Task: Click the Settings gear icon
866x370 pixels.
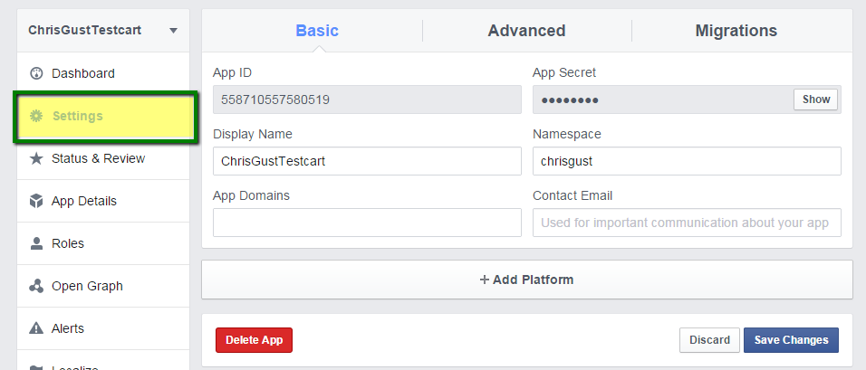Action: [36, 116]
